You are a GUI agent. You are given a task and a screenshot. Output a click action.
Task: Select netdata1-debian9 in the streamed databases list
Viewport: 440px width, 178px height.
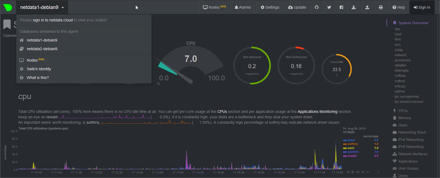coord(42,40)
